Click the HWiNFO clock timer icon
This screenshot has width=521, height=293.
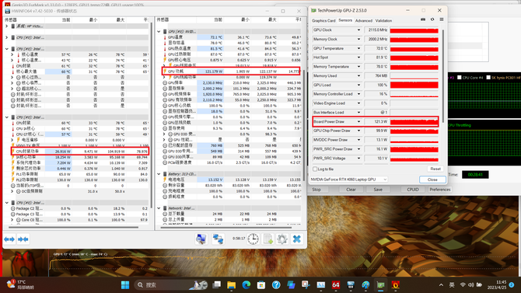pos(253,239)
